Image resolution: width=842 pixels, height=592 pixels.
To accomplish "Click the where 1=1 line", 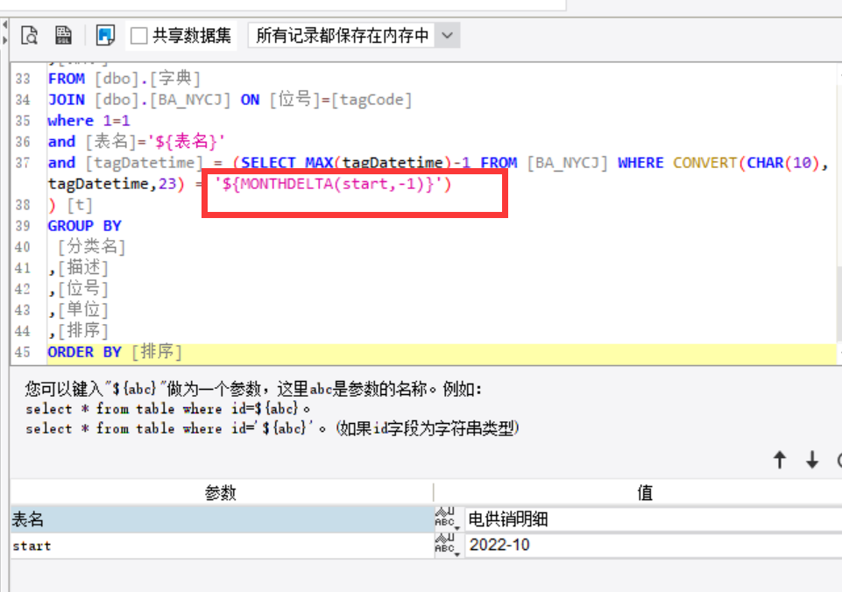I will pos(88,121).
